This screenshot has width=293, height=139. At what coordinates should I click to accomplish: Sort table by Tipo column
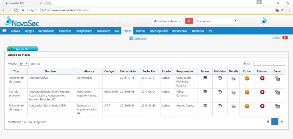pyautogui.click(x=17, y=71)
